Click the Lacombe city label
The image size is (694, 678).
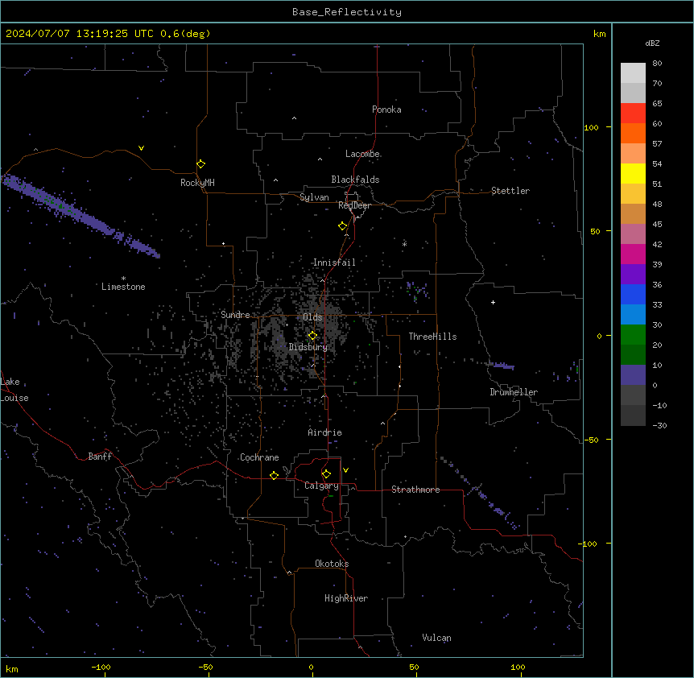(362, 154)
